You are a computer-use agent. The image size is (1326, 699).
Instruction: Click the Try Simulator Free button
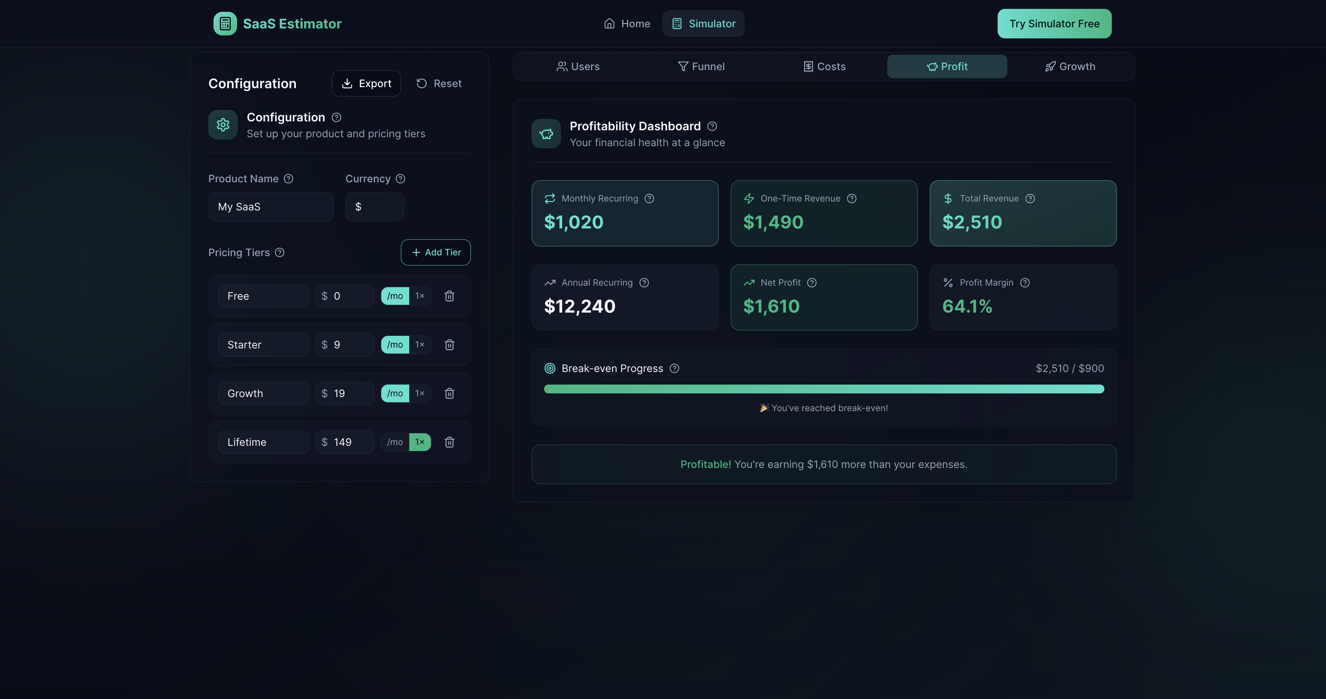(x=1054, y=23)
